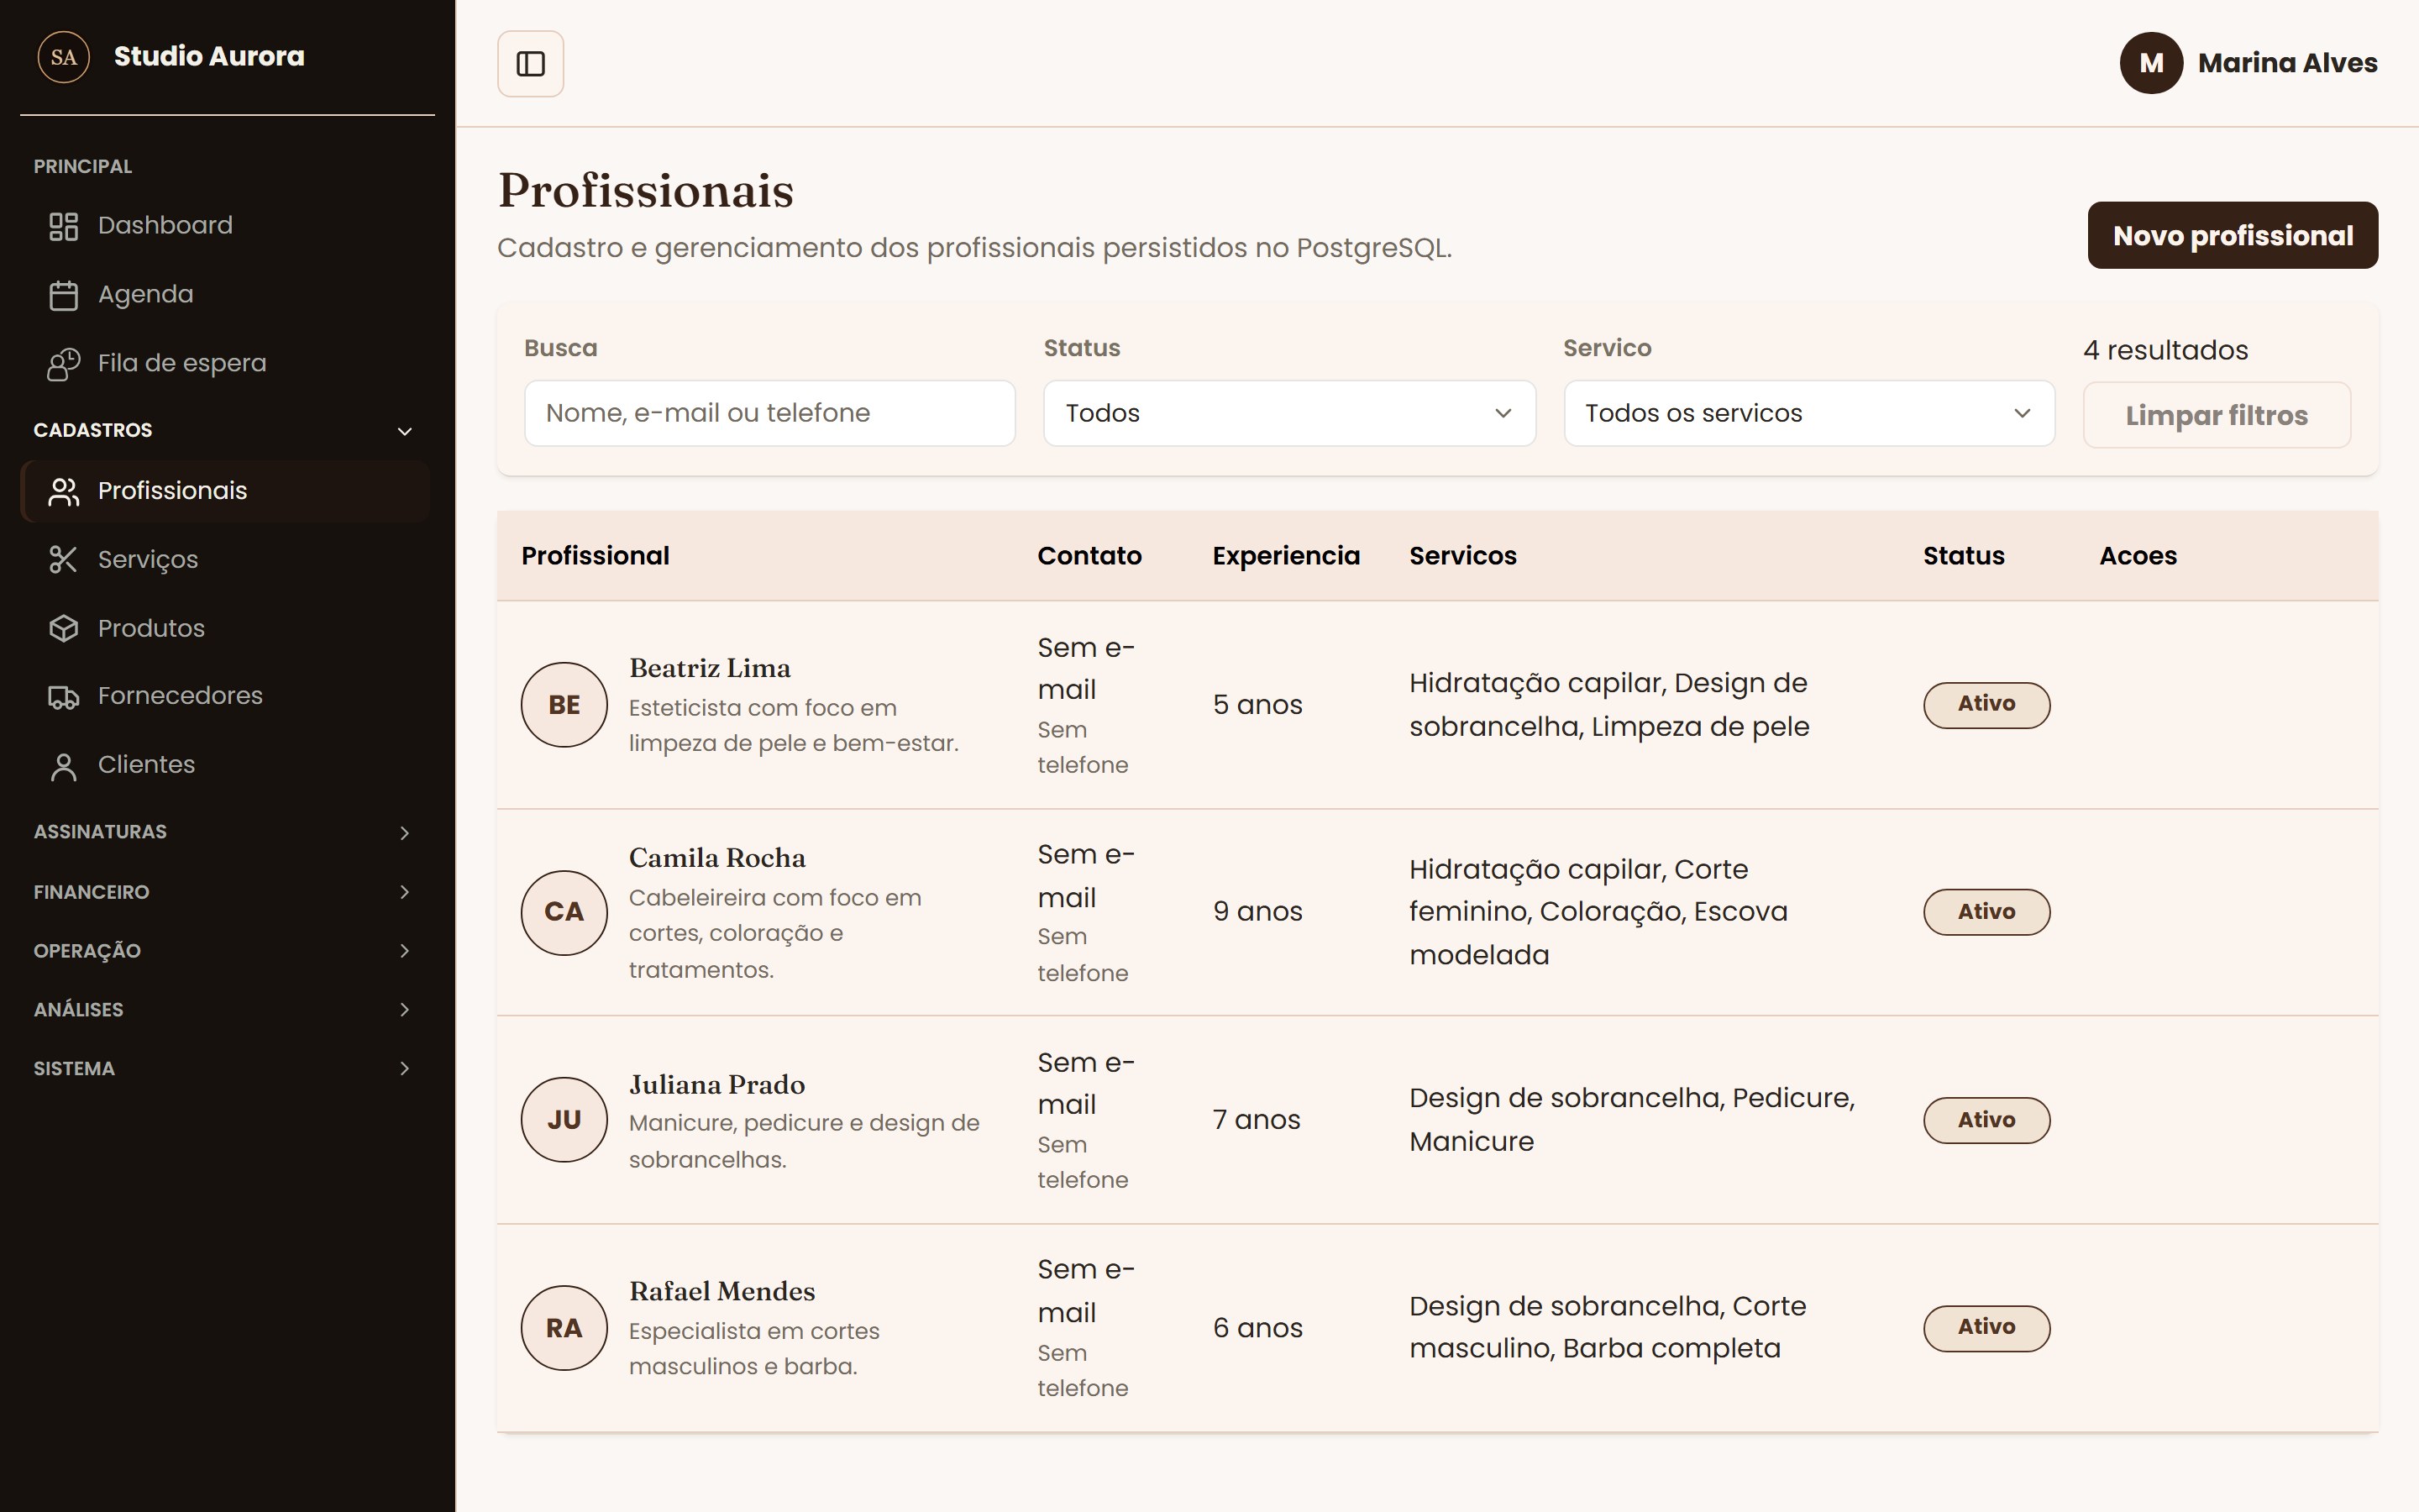Image resolution: width=2419 pixels, height=1512 pixels.
Task: Click the Rafael Mendes name
Action: [722, 1292]
